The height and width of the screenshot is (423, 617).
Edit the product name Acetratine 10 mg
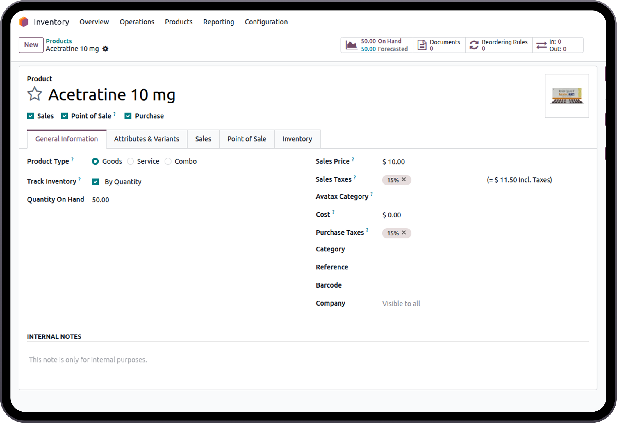tap(112, 95)
